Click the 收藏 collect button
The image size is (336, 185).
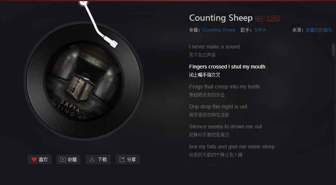click(68, 159)
